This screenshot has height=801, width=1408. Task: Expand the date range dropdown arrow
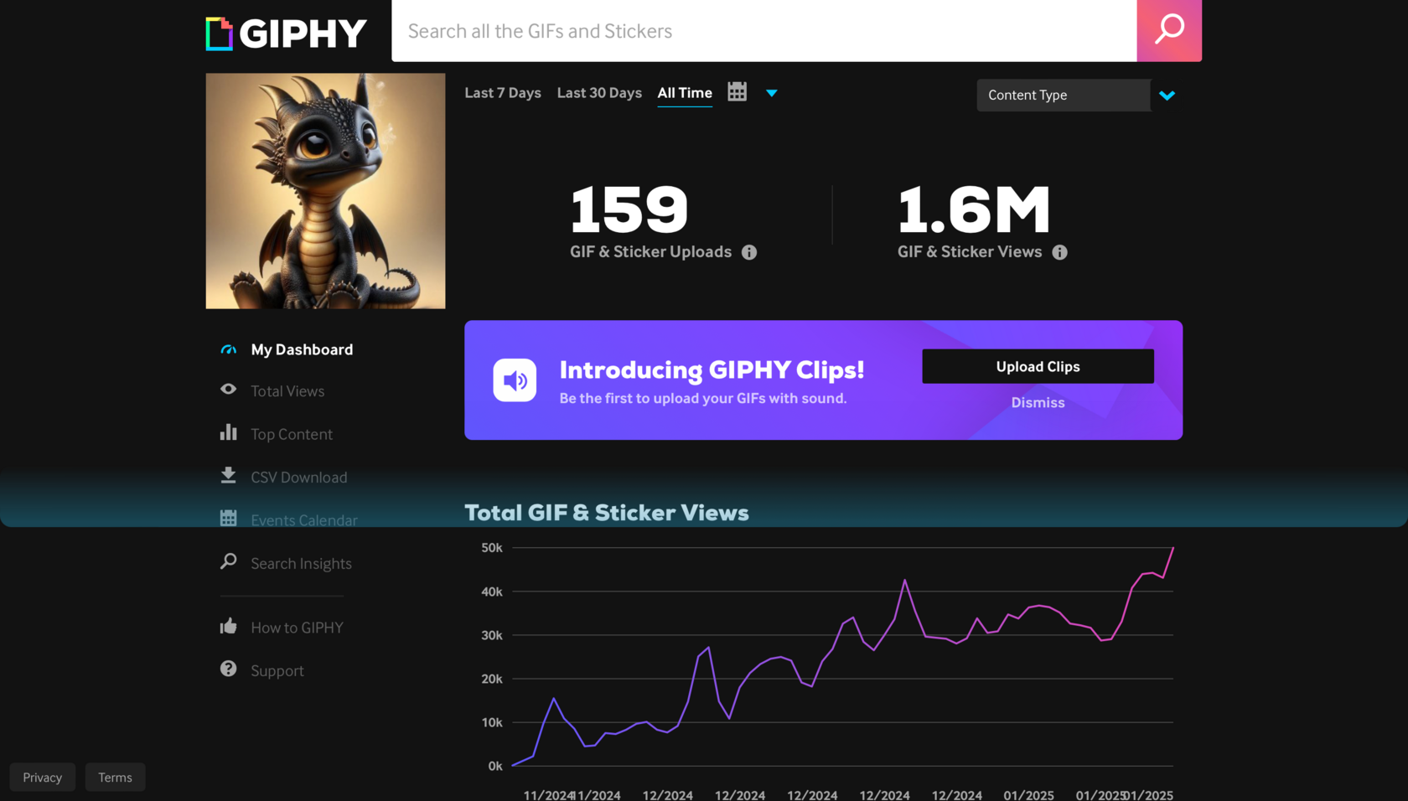tap(772, 93)
